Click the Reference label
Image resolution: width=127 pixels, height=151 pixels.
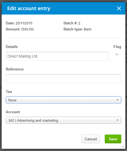click(x=15, y=69)
